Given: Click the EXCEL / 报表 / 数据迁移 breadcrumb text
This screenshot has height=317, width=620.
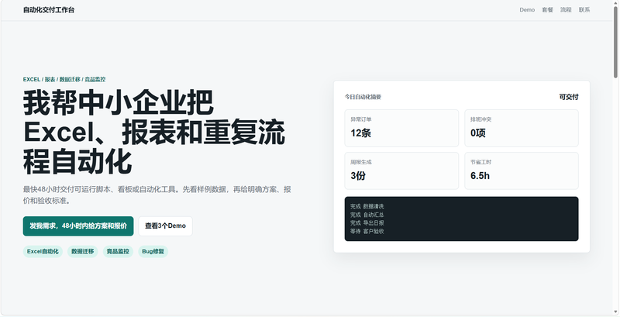Looking at the screenshot, I should pyautogui.click(x=64, y=80).
